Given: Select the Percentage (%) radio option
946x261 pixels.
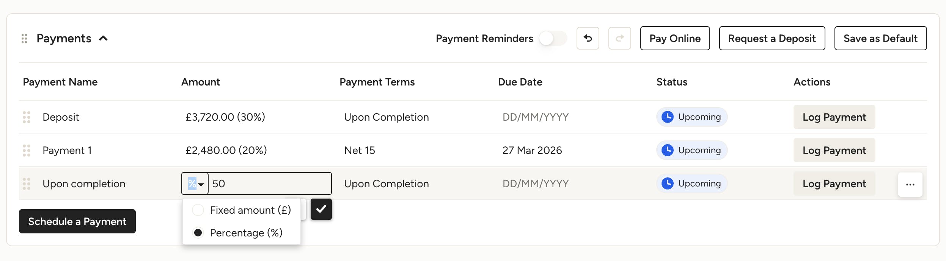Looking at the screenshot, I should pos(198,233).
